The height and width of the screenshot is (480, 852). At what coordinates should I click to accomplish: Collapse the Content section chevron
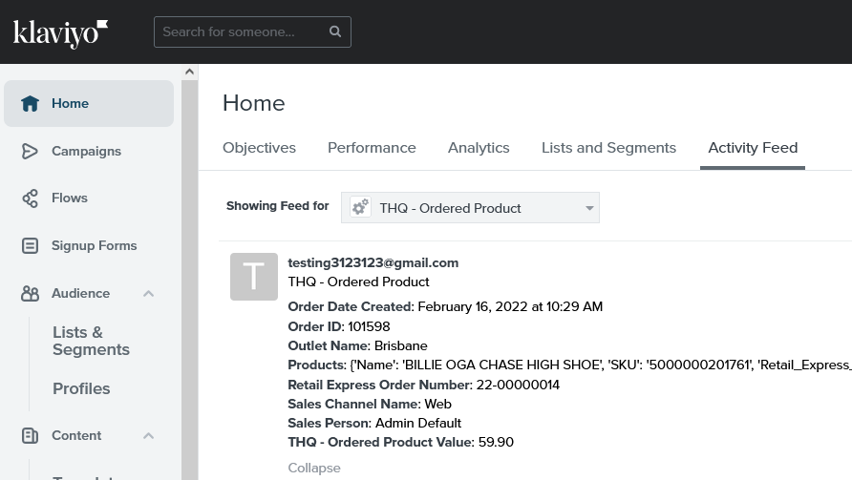(x=148, y=435)
